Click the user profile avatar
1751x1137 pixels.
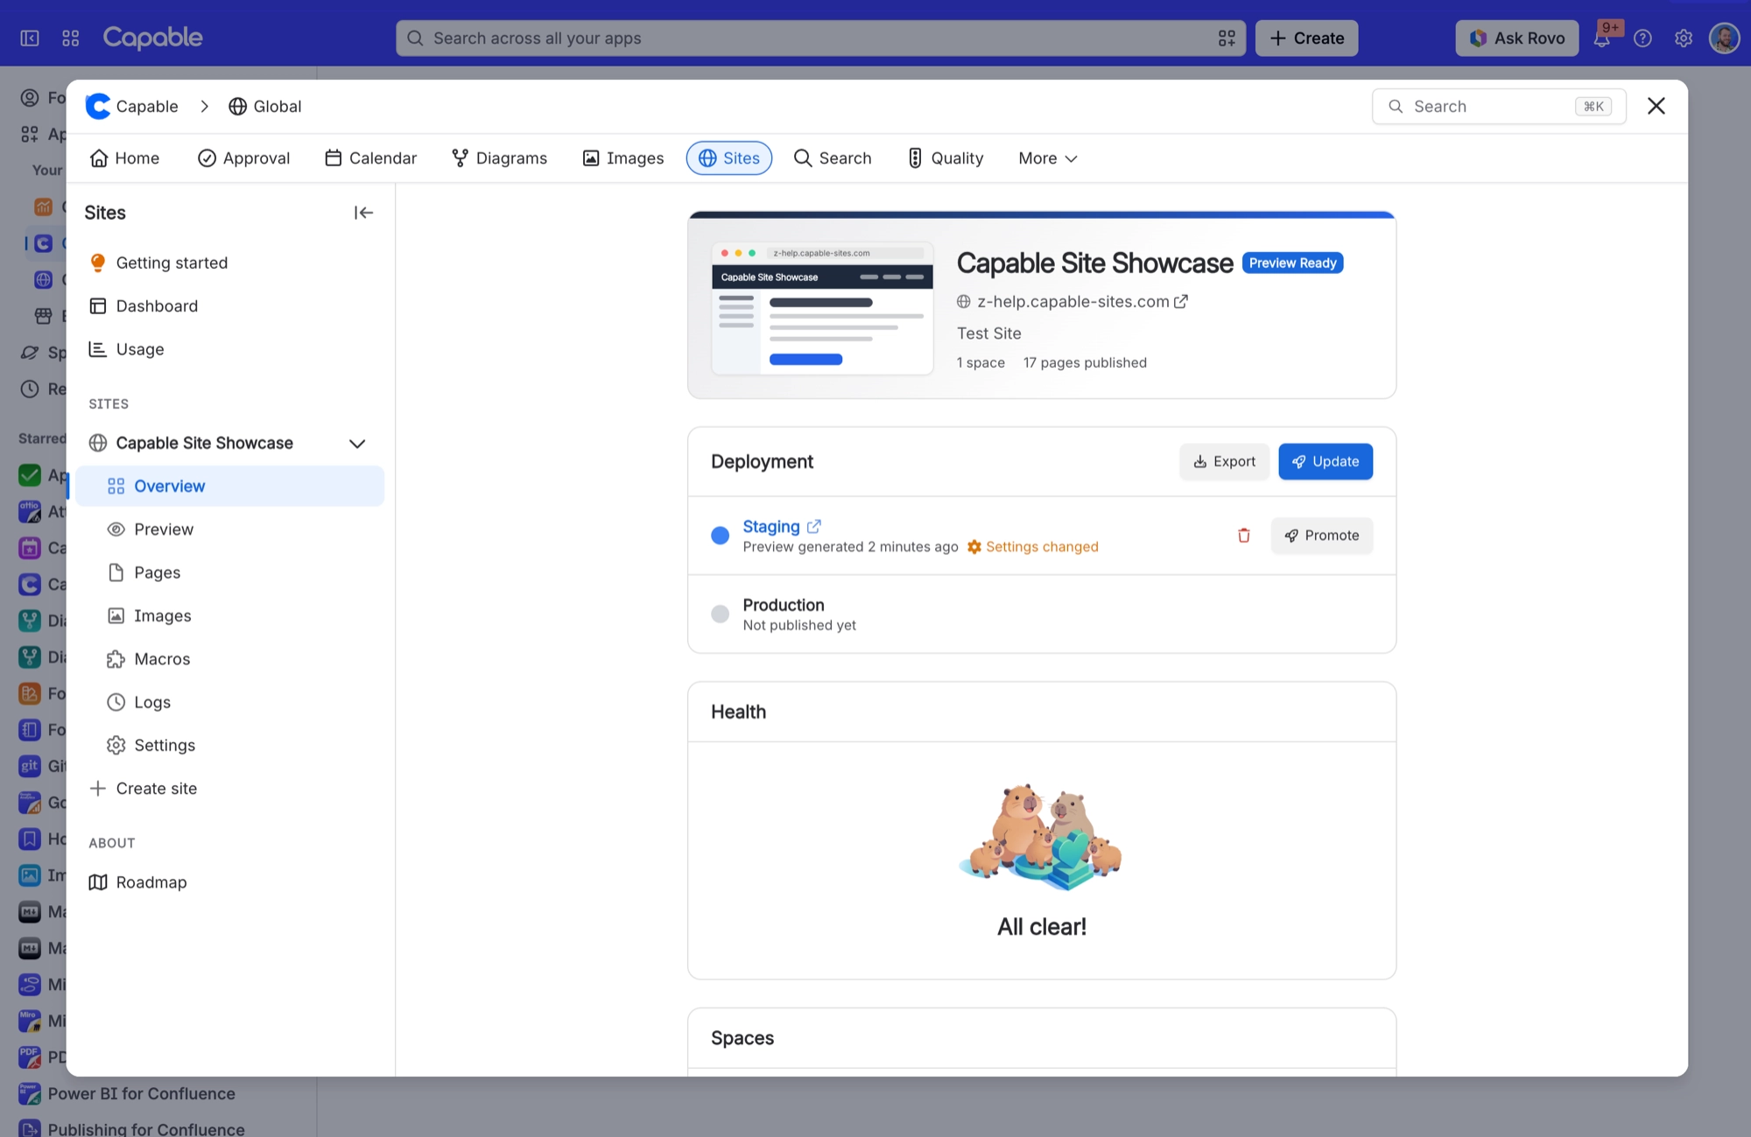1724,39
